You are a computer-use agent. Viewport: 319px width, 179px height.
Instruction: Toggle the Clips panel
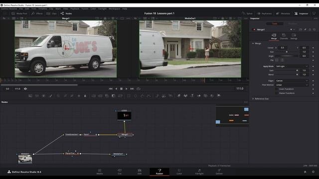(51, 13)
